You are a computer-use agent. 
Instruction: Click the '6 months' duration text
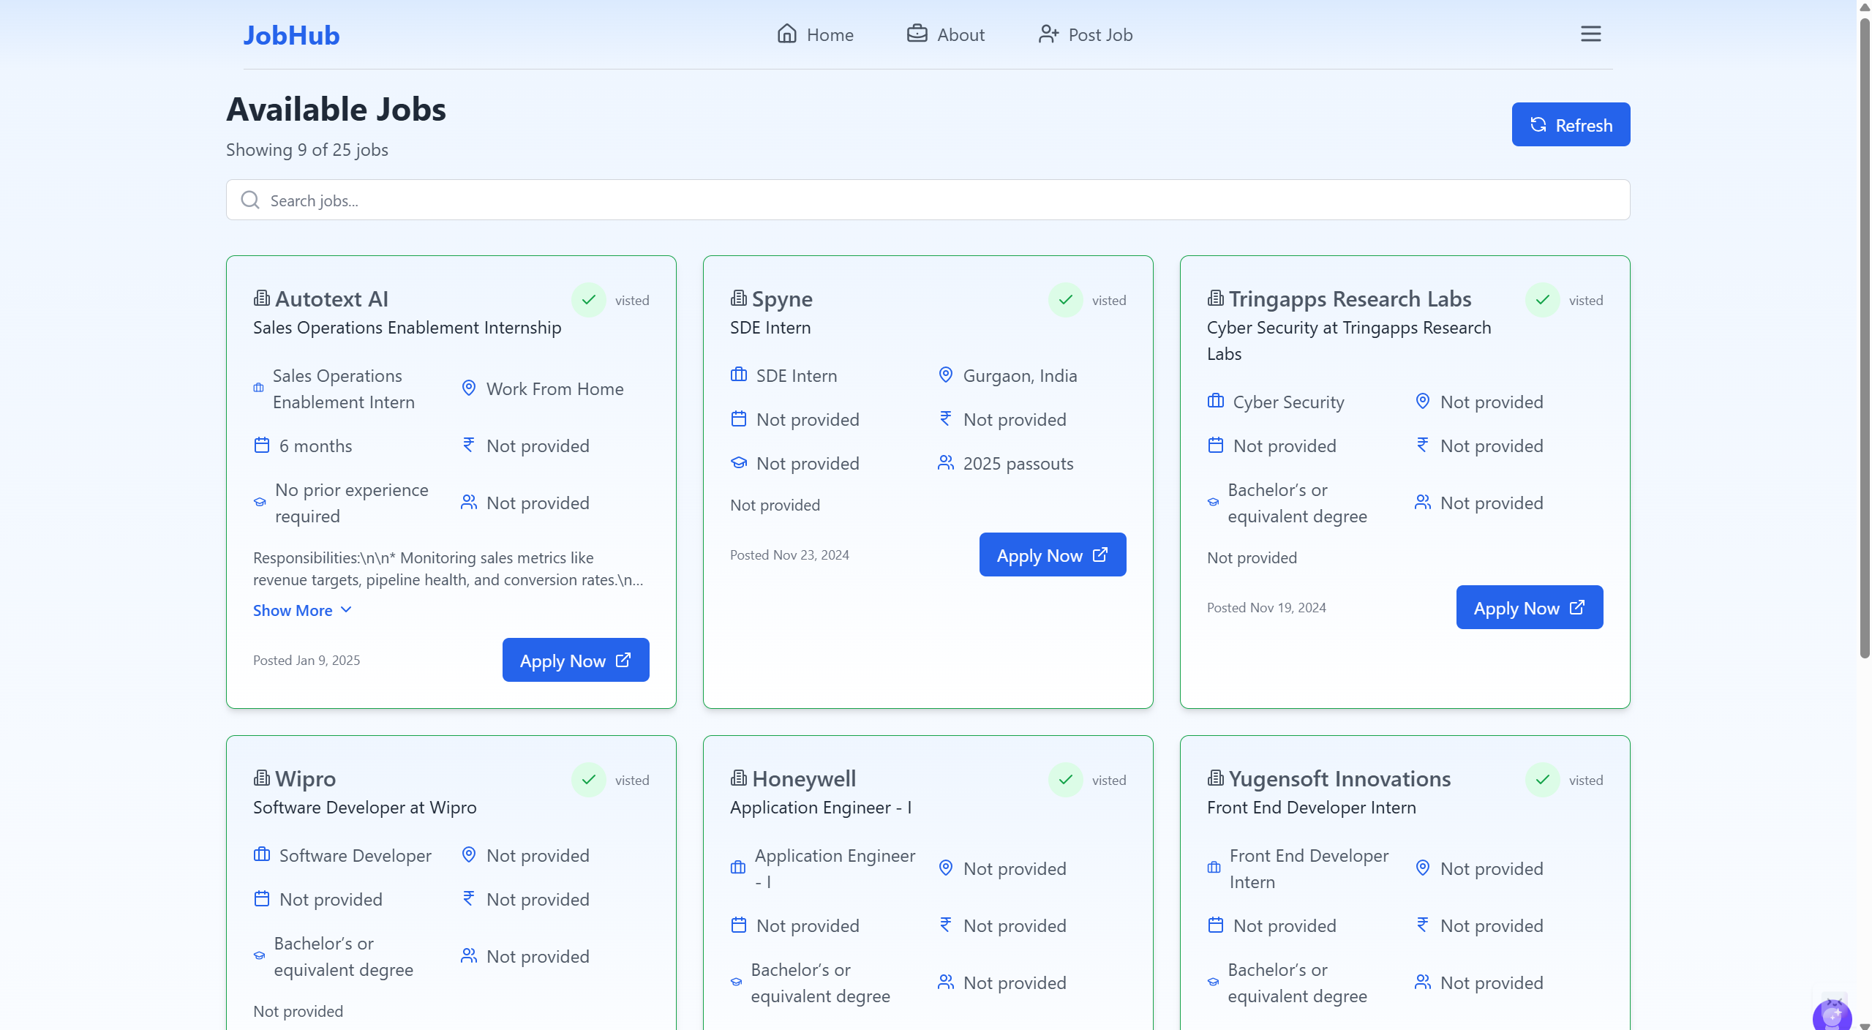[315, 446]
